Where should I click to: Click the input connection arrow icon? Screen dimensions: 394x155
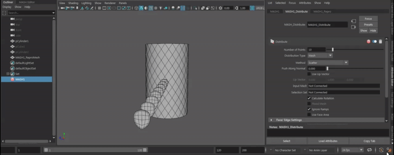point(353,21)
